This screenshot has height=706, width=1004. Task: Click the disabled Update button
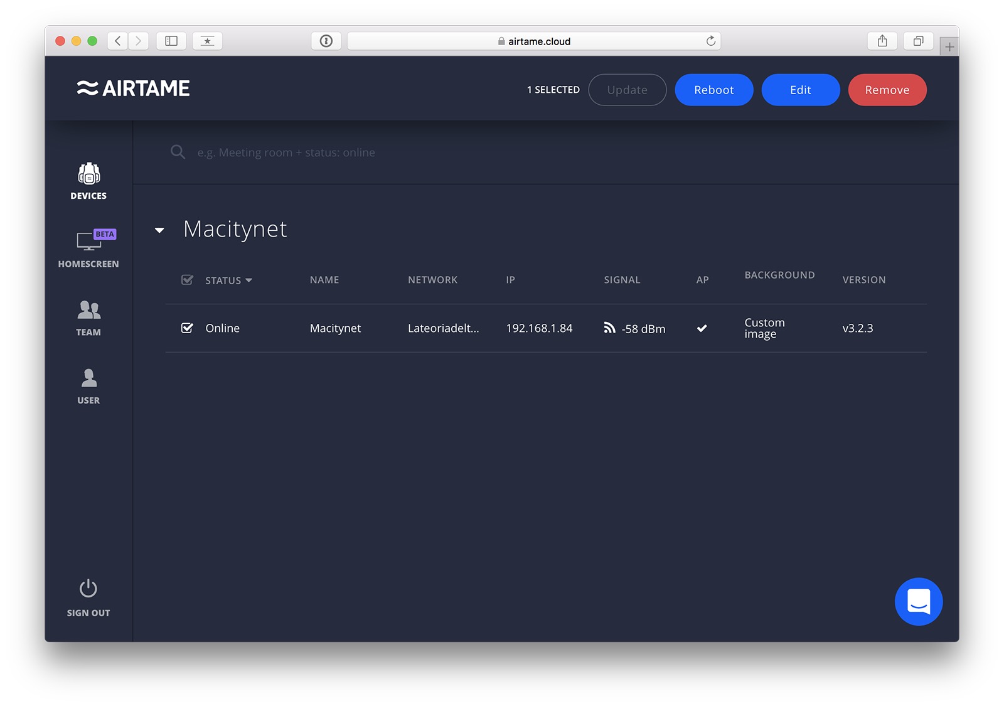627,90
